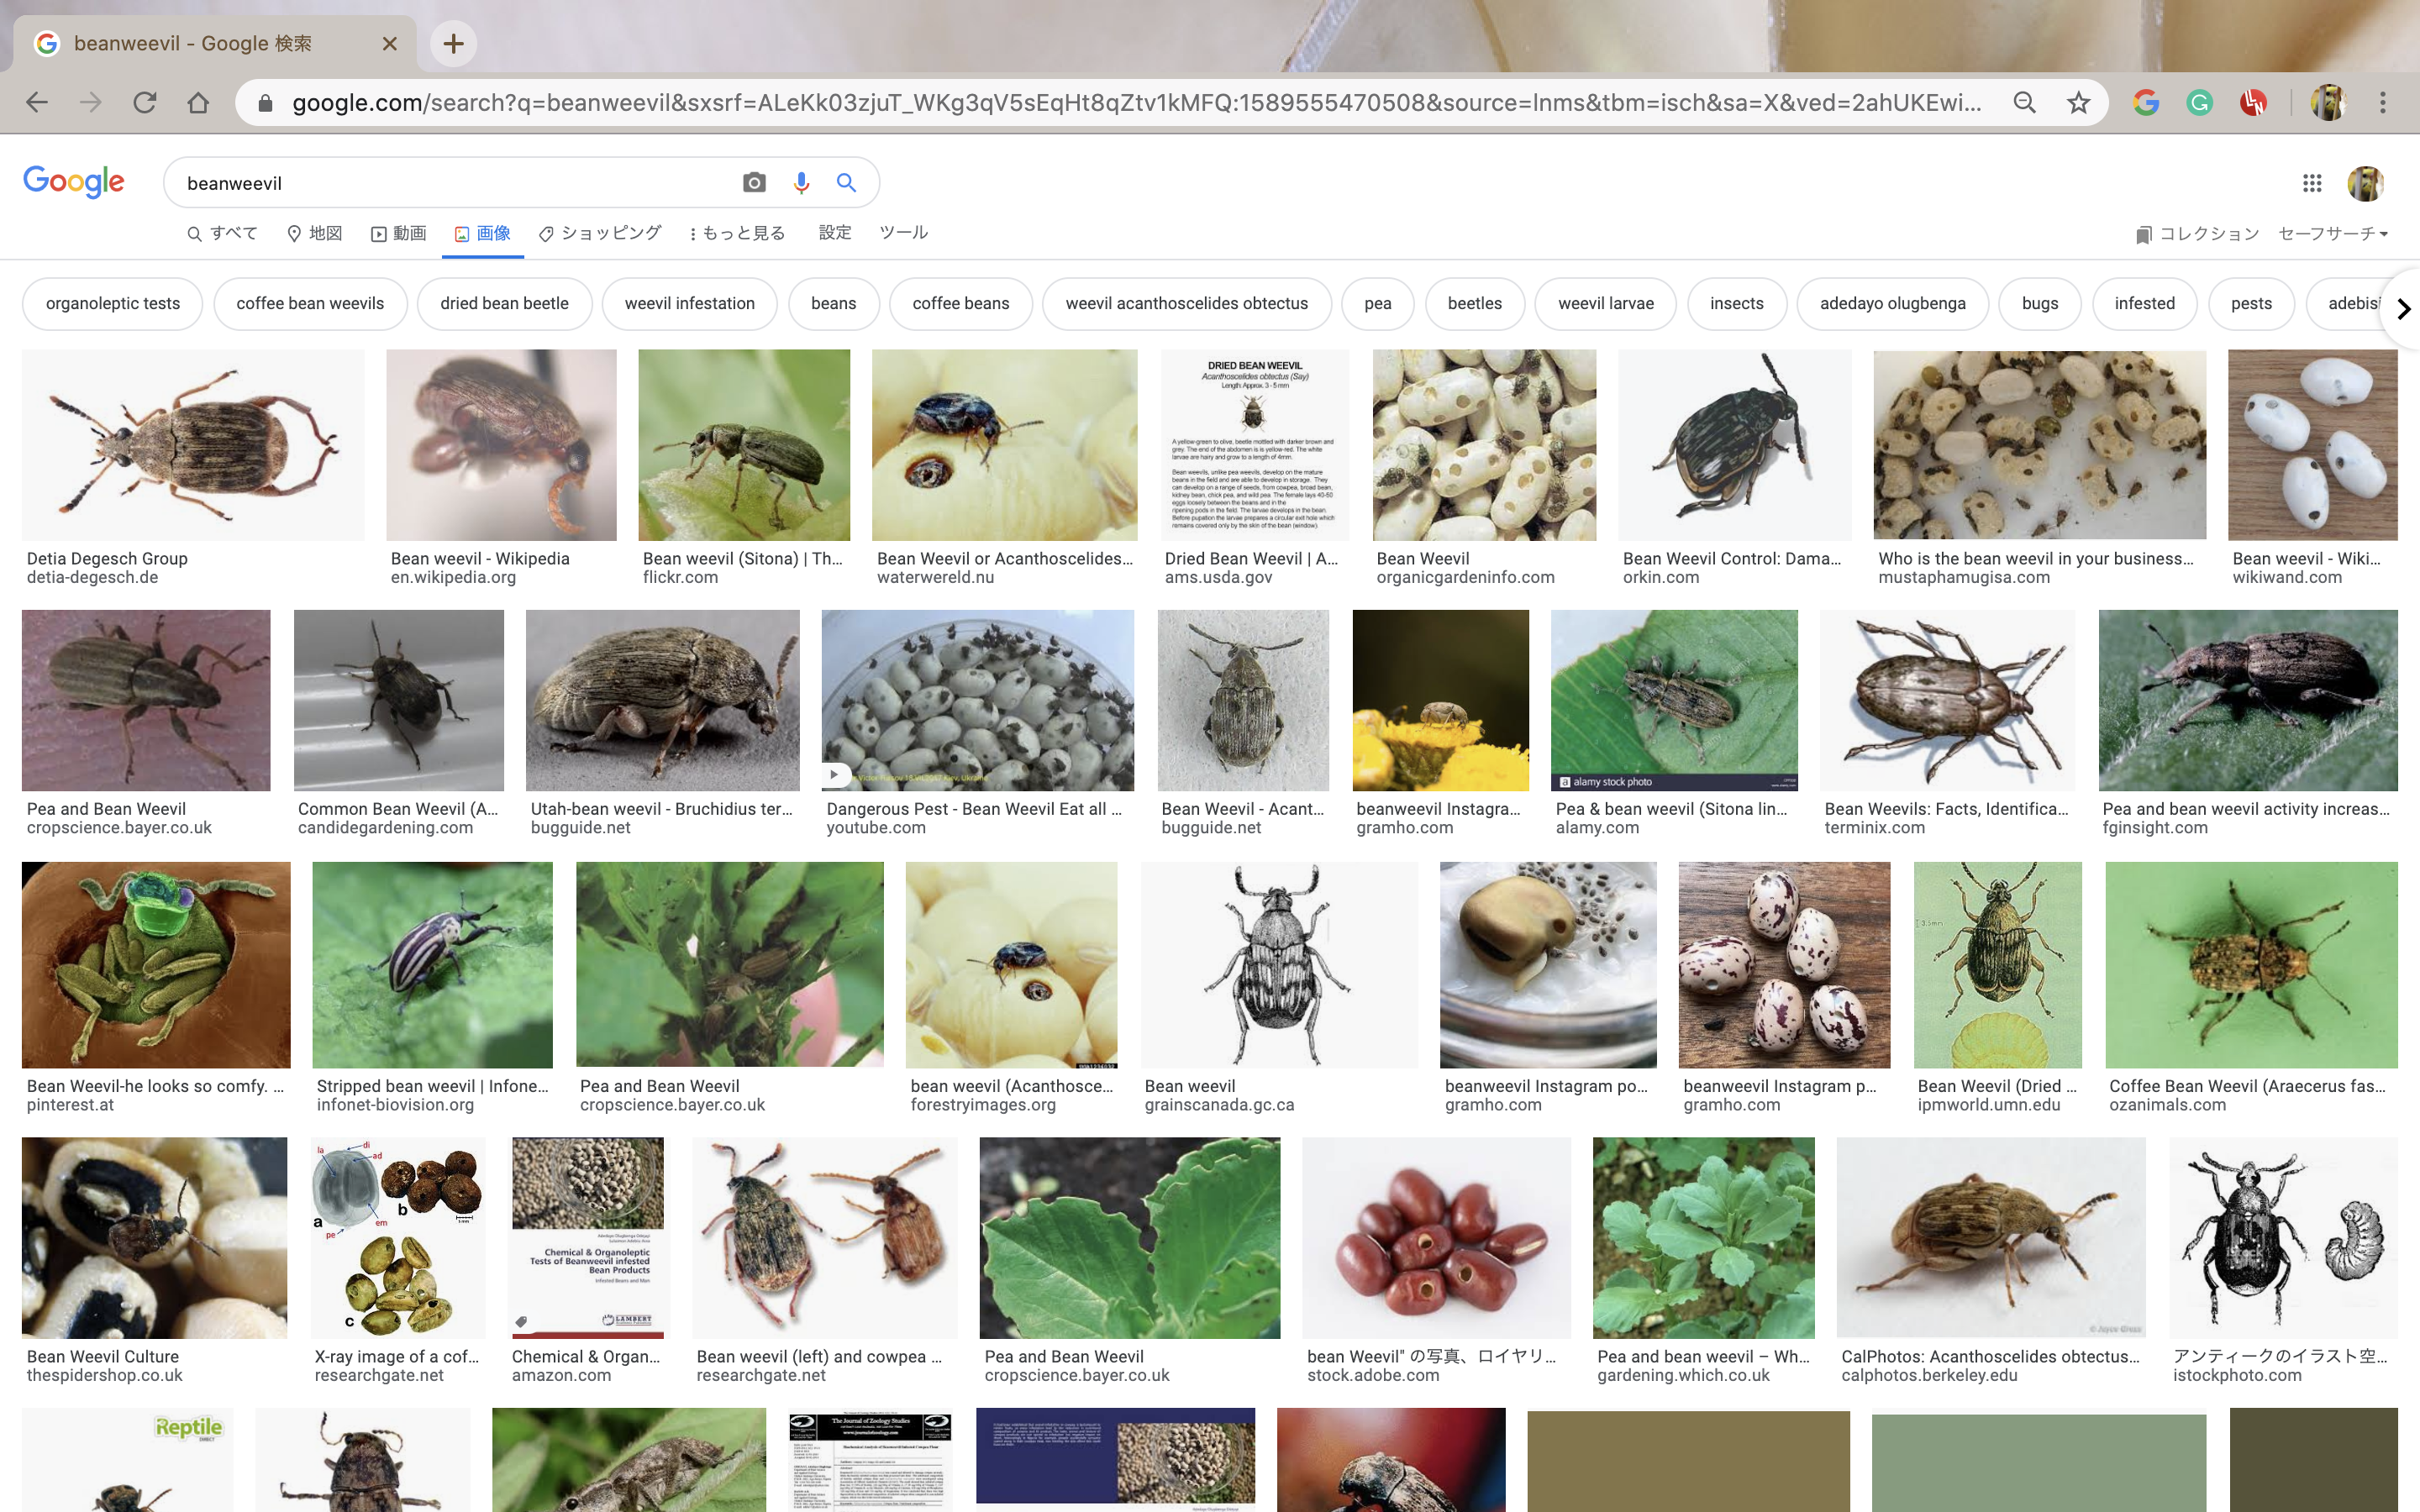The image size is (2420, 1512).
Task: Click the site lock icon in address bar
Action: coord(265,103)
